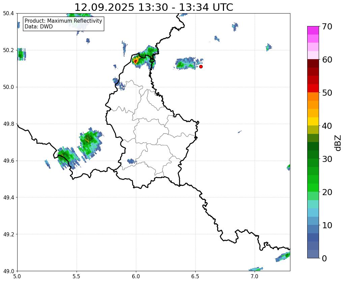Click the red station marker dot

pyautogui.click(x=201, y=67)
